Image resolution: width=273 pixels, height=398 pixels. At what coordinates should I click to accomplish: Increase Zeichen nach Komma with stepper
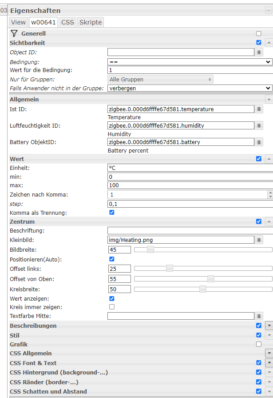click(x=270, y=193)
